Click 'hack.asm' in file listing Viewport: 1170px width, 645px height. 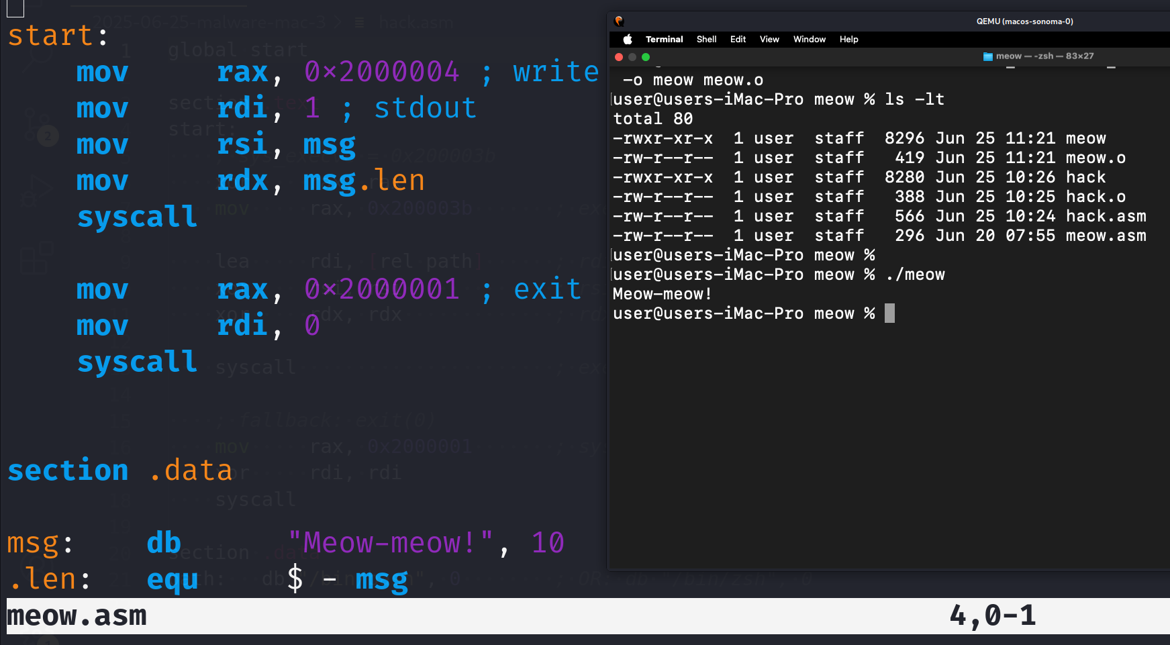click(x=1106, y=216)
